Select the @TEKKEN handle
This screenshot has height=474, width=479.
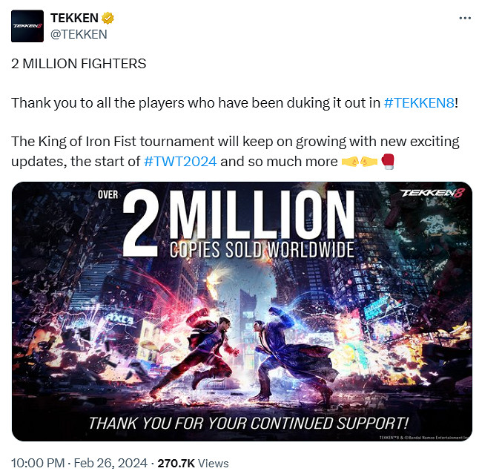click(79, 34)
